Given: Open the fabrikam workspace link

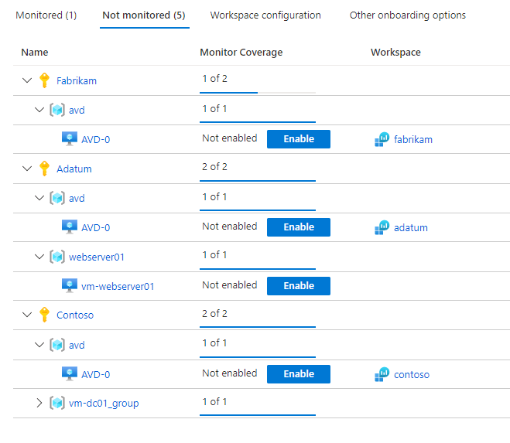Looking at the screenshot, I should click(x=413, y=140).
